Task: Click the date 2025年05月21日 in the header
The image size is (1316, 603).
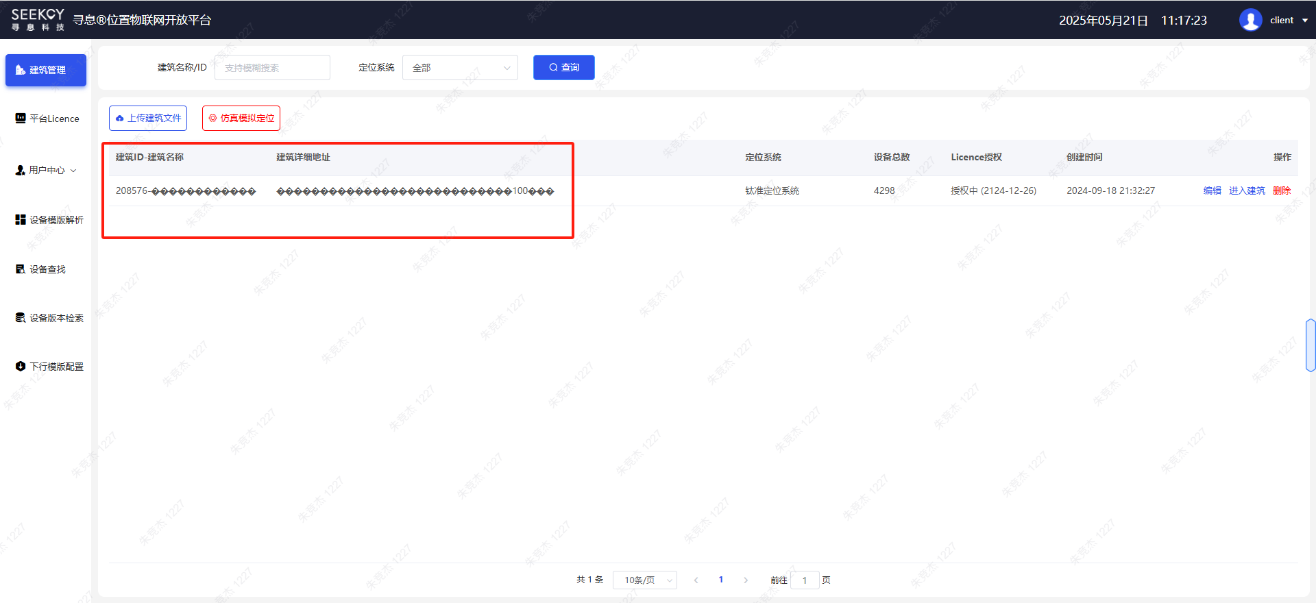Action: (1104, 21)
